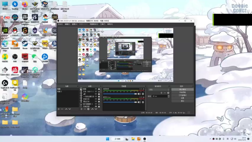Toggle visibility of 显示器捕获 2 source
Screen dimensions: 252x142
tap(96, 104)
